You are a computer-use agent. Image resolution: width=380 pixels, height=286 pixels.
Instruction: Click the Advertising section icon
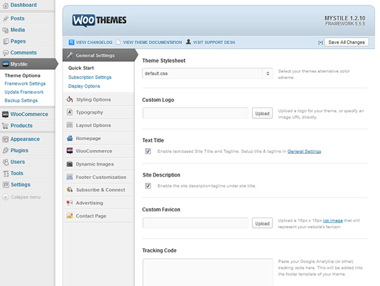70,203
